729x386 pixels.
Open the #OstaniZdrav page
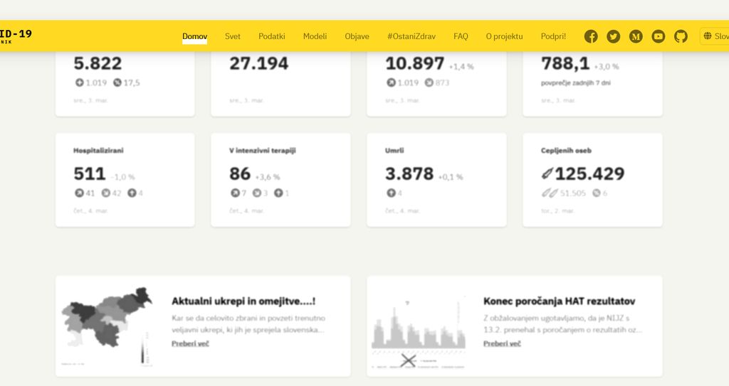click(411, 36)
